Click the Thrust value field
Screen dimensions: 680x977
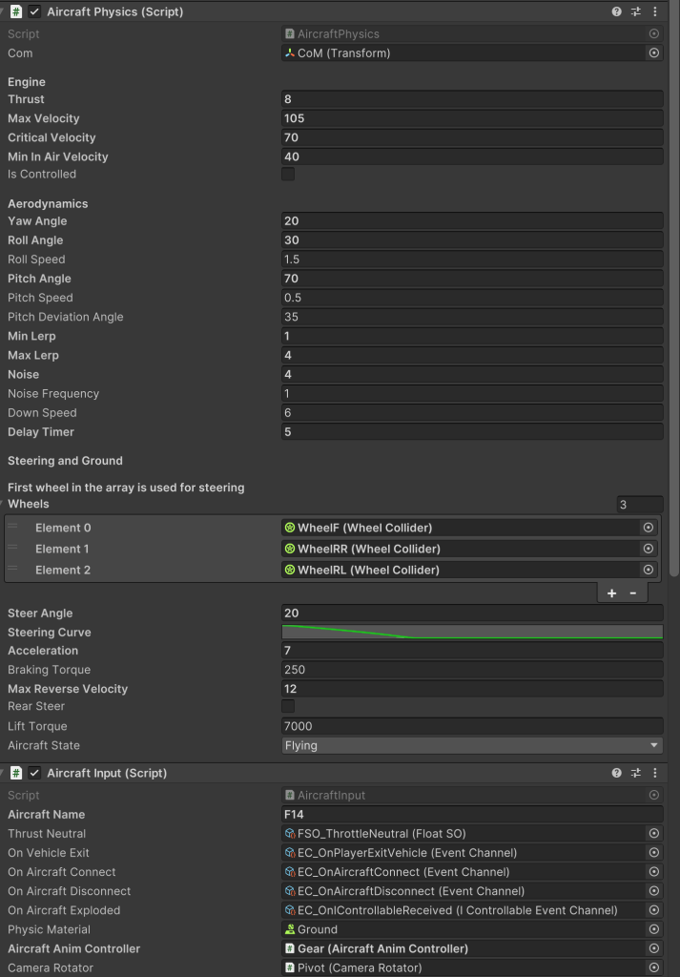tap(471, 99)
